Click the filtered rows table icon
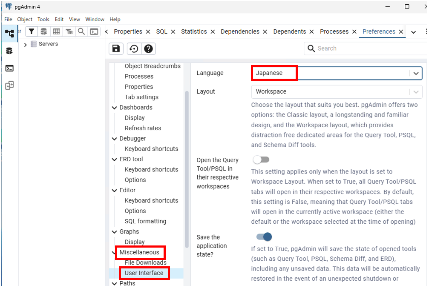429x288 pixels. coord(69,32)
